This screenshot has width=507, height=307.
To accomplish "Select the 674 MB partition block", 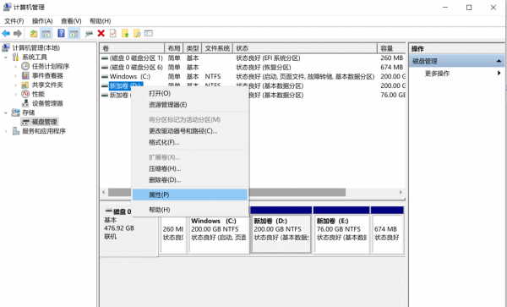I will (x=387, y=230).
